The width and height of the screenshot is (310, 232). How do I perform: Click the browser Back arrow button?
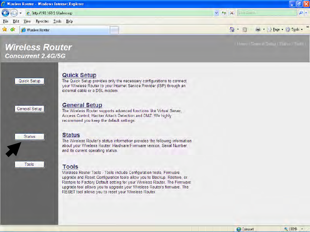click(x=5, y=13)
